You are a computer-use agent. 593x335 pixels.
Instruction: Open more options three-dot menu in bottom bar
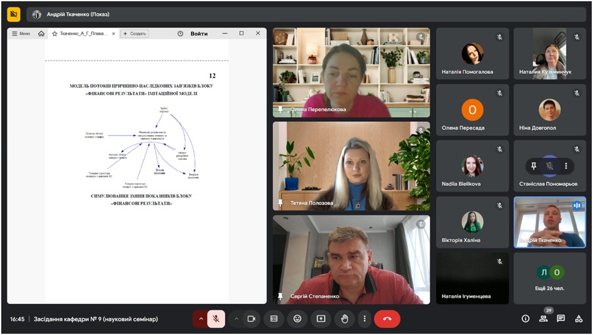click(364, 319)
